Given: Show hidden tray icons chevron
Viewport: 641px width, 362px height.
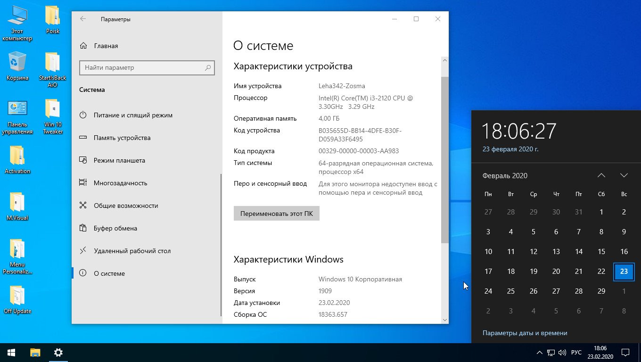Looking at the screenshot, I should [x=540, y=353].
